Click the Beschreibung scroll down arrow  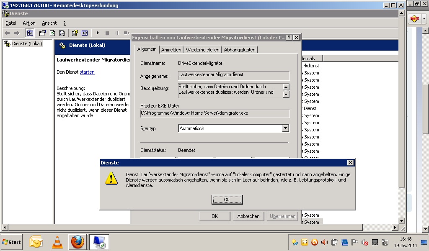[x=286, y=95]
